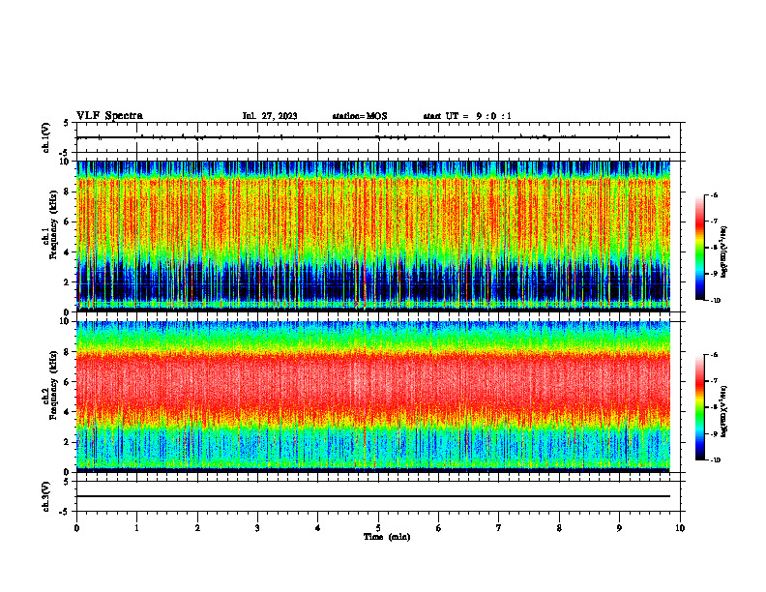Click the "VLF Spectra" plot title
The height and width of the screenshot is (592, 766).
tap(109, 116)
